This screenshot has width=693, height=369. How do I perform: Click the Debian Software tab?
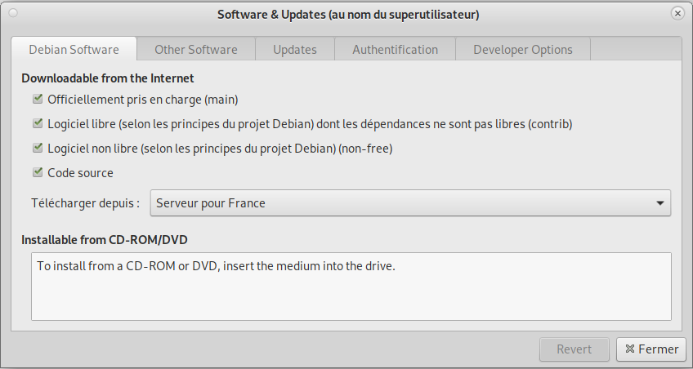[74, 50]
